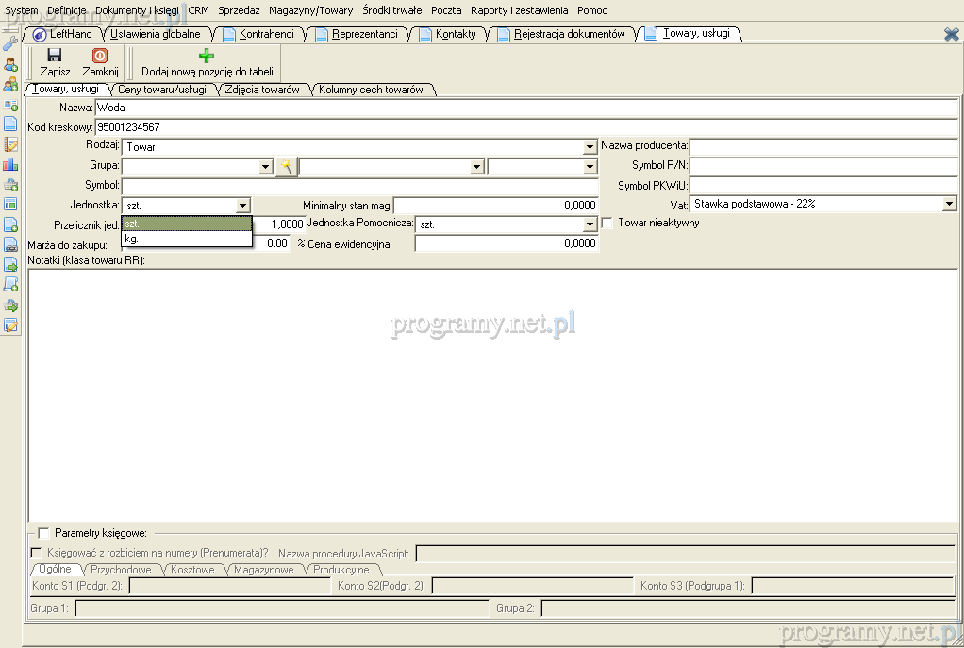The width and height of the screenshot is (964, 648).
Task: Click the green plus add-row icon
Action: tap(207, 57)
